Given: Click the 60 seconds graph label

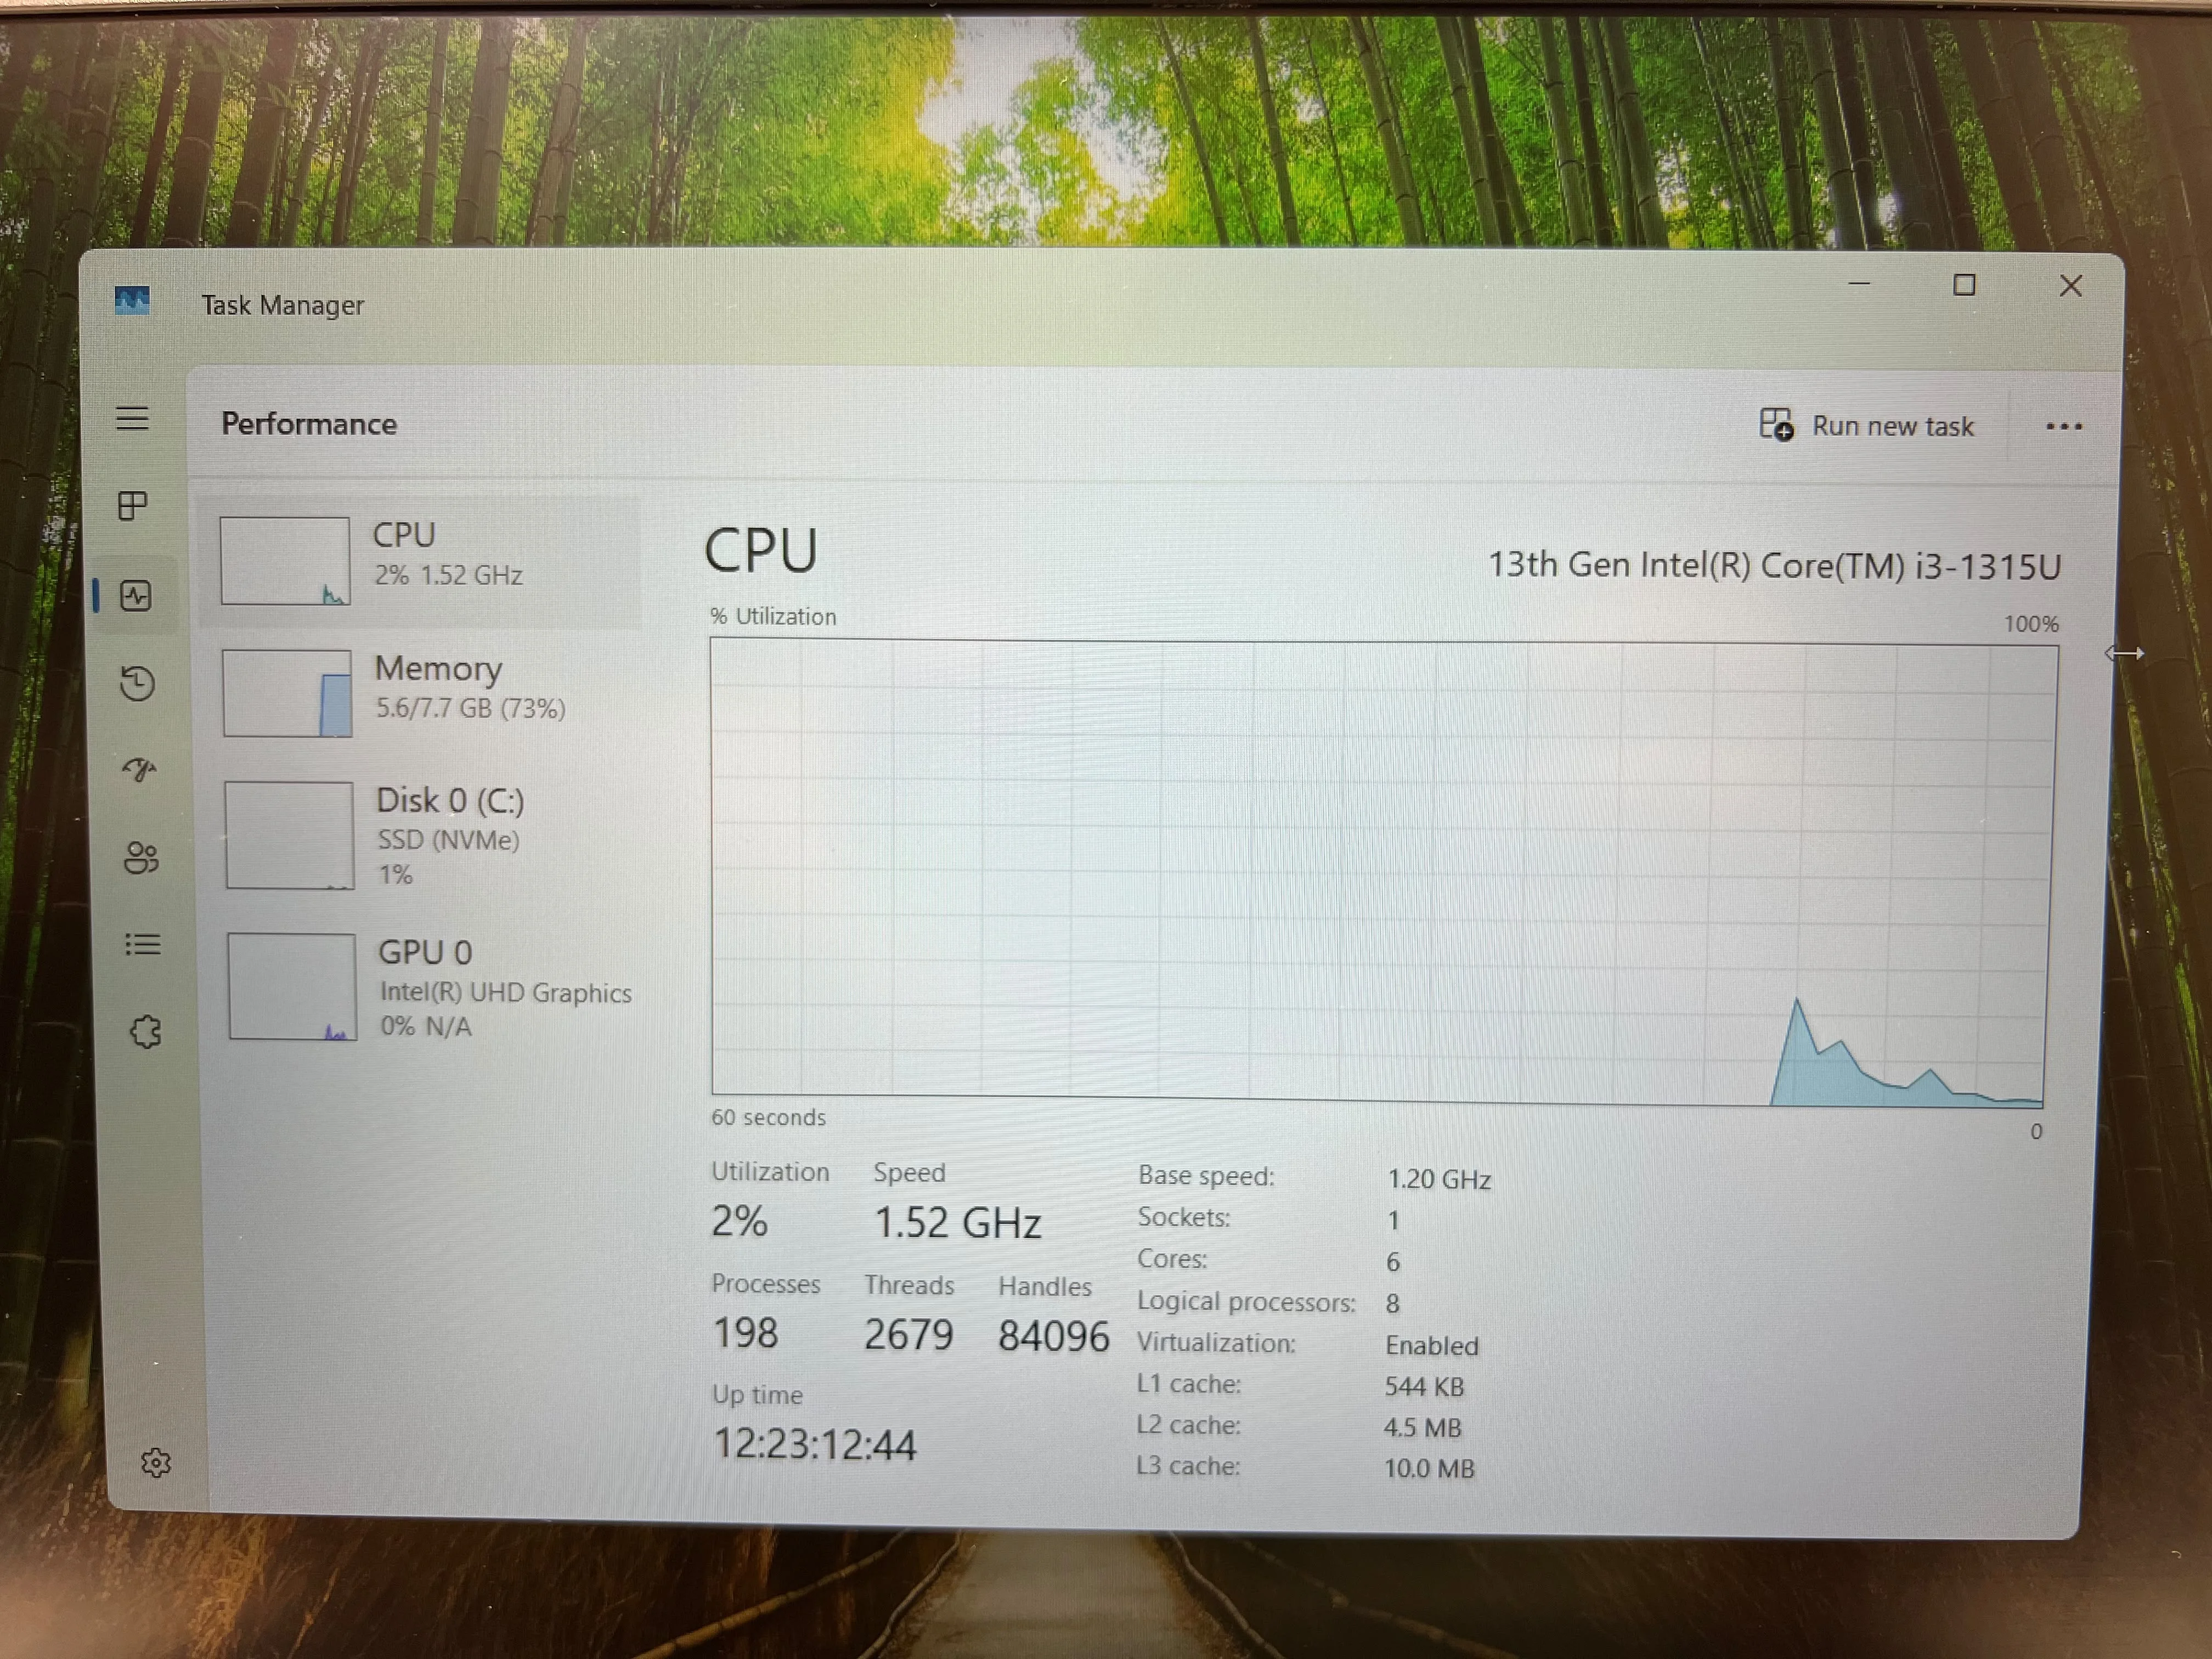Looking at the screenshot, I should pyautogui.click(x=768, y=1118).
